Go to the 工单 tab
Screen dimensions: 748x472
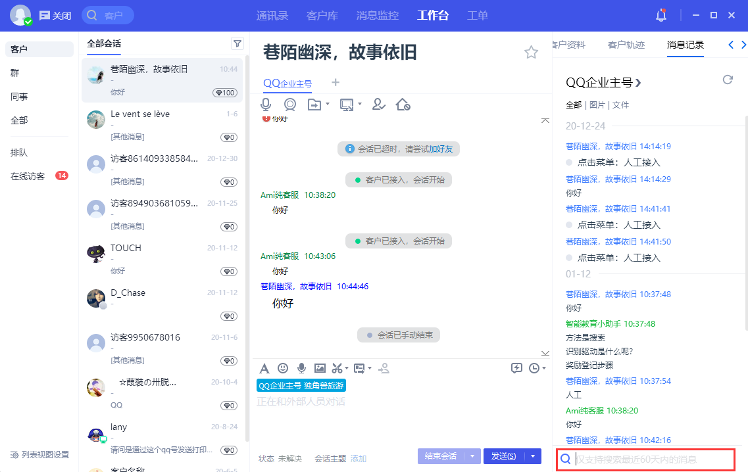pyautogui.click(x=478, y=16)
